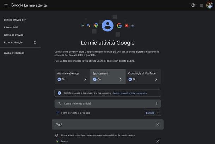Click external link icon beside Account Google
Image resolution: width=215 pixels, height=144 pixels.
[x=35, y=42]
